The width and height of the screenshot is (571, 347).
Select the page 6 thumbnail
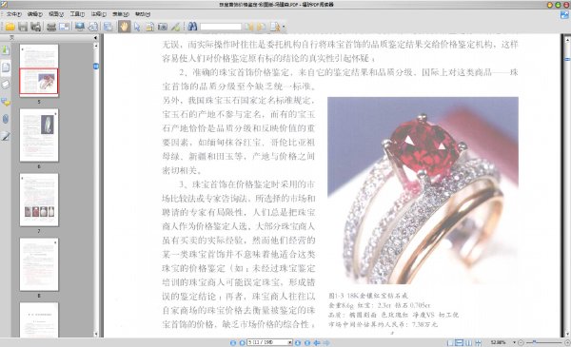39,135
